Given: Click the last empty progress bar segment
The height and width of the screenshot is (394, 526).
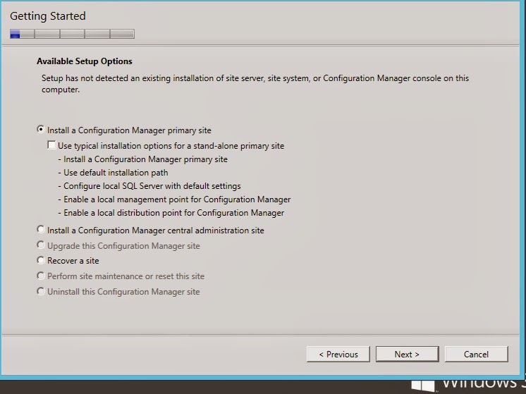Looking at the screenshot, I should coord(122,34).
